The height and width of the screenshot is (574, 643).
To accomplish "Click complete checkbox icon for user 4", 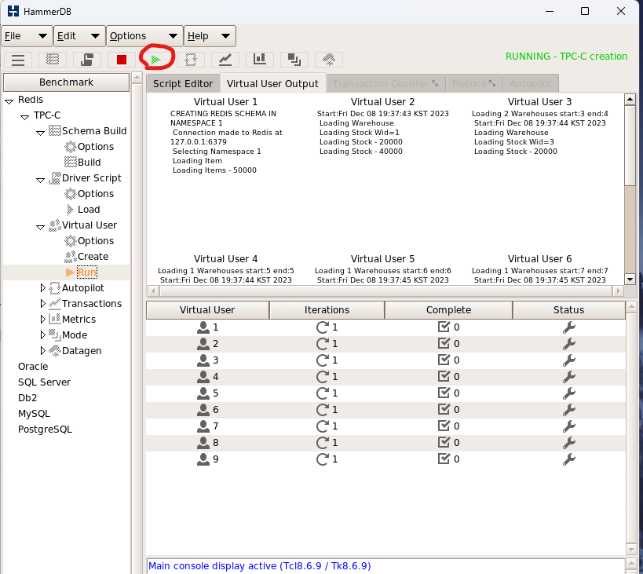I will click(444, 376).
